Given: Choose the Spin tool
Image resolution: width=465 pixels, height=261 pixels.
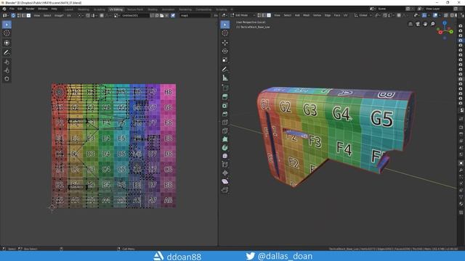Looking at the screenshot, I should (225, 148).
